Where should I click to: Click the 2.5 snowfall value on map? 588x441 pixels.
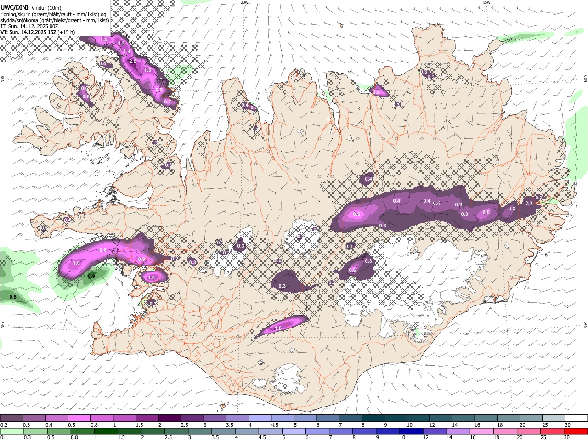133,61
